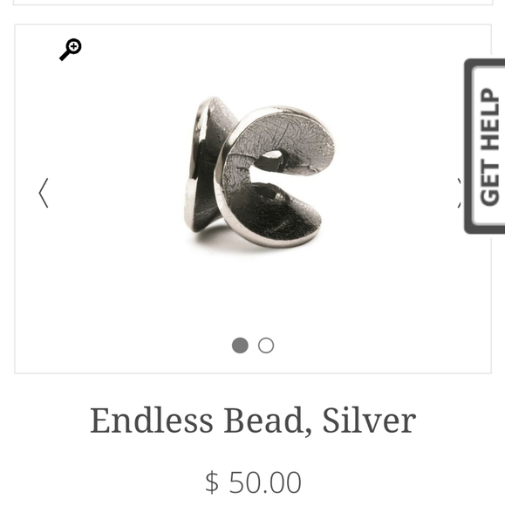Show second bead photo via hollow dot
505x506 pixels.
click(x=266, y=345)
